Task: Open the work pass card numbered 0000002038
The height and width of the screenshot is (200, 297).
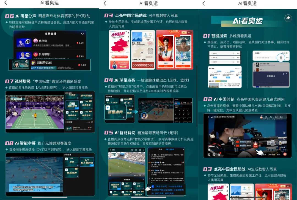Action: tap(143, 50)
